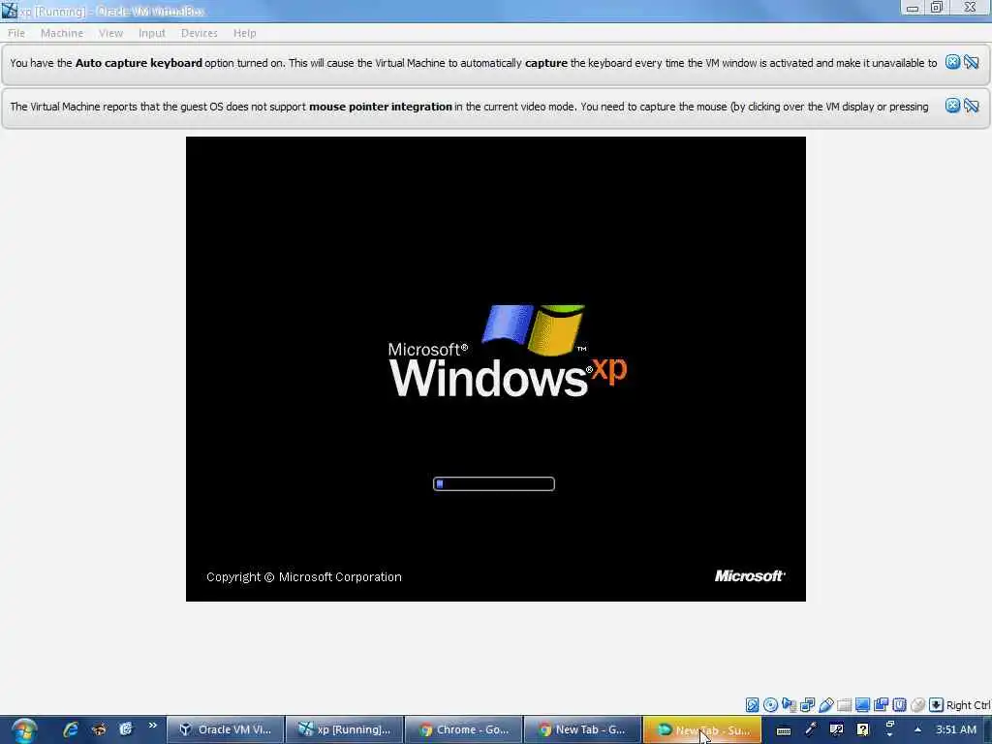The height and width of the screenshot is (744, 992).
Task: Select the xp [Running] taskbar button
Action: 344,729
